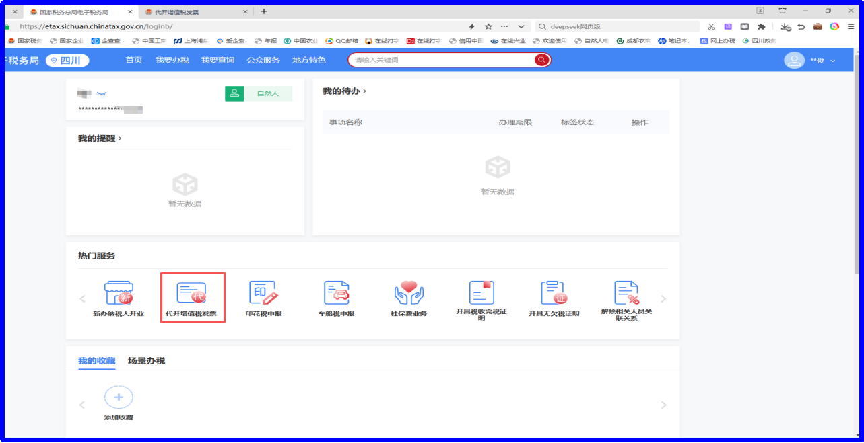Expand the user account dropdown
Image resolution: width=864 pixels, height=443 pixels.
(832, 61)
